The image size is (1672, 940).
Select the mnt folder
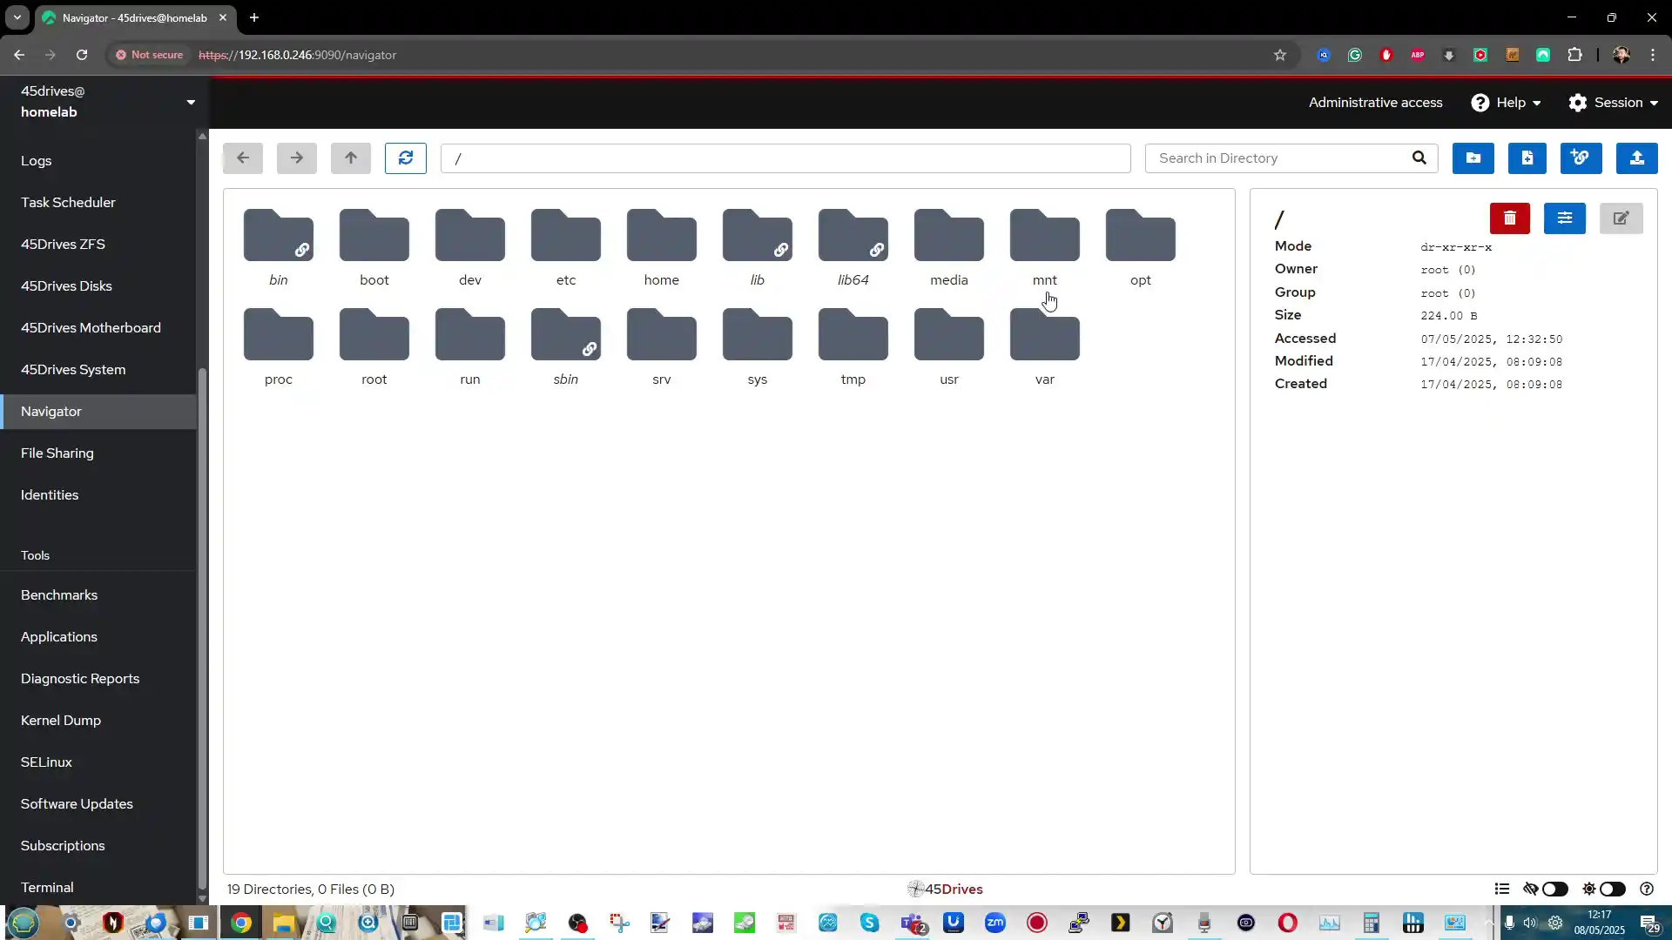click(1045, 247)
